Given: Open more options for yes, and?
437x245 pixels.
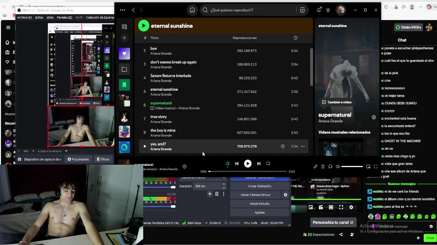Looking at the screenshot, I should point(302,146).
